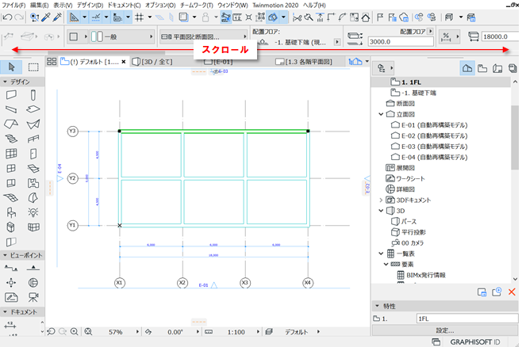The width and height of the screenshot is (522, 347).
Task: Click the navigator vertical scrollbar
Action: tap(515, 137)
